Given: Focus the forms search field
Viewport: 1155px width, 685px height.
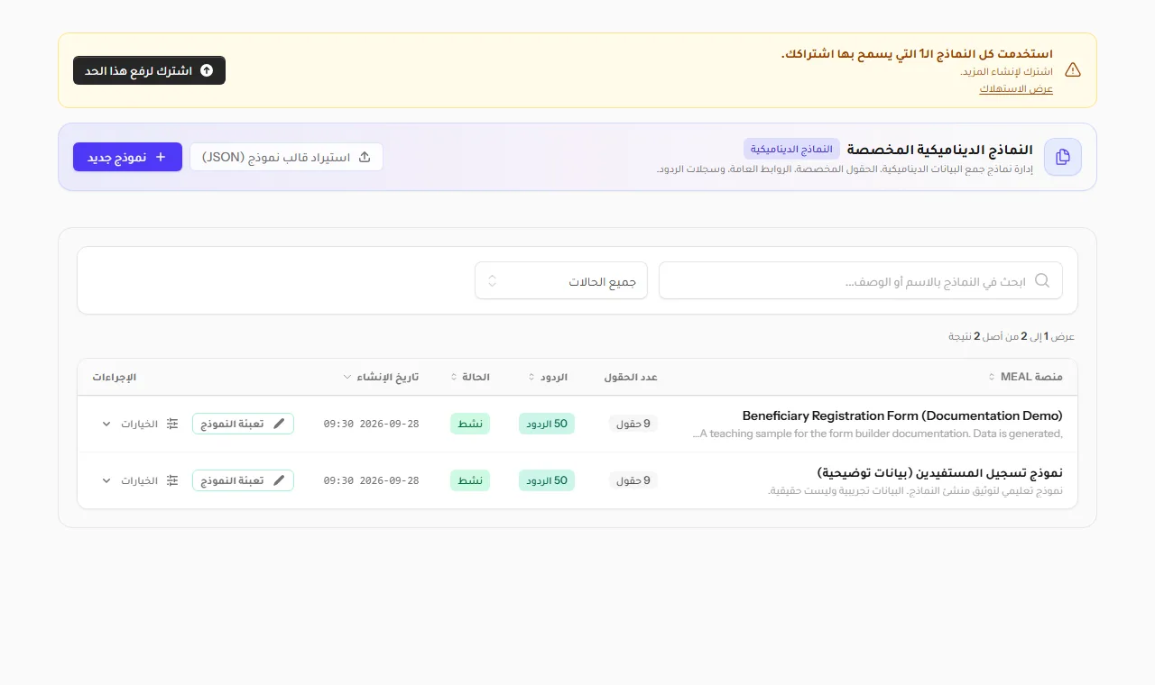Looking at the screenshot, I should tap(861, 280).
